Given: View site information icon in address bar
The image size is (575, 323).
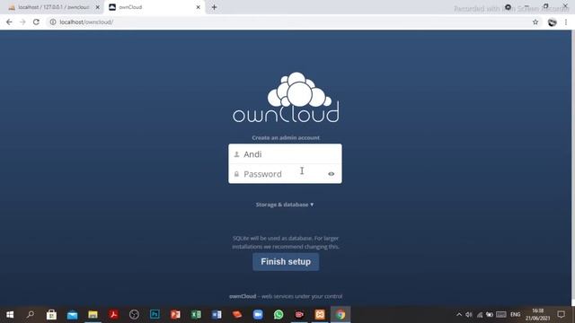Looking at the screenshot, I should coord(53,22).
